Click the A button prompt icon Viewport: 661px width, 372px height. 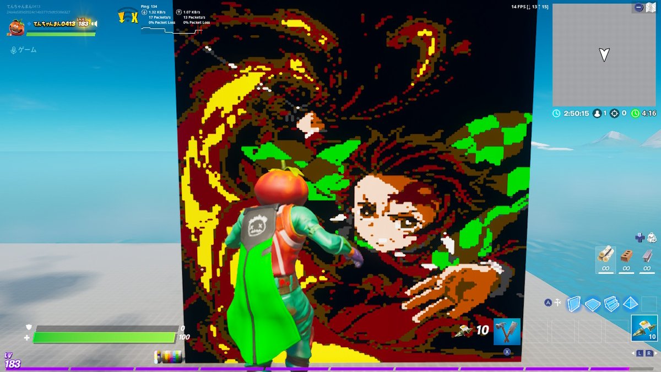tap(548, 302)
